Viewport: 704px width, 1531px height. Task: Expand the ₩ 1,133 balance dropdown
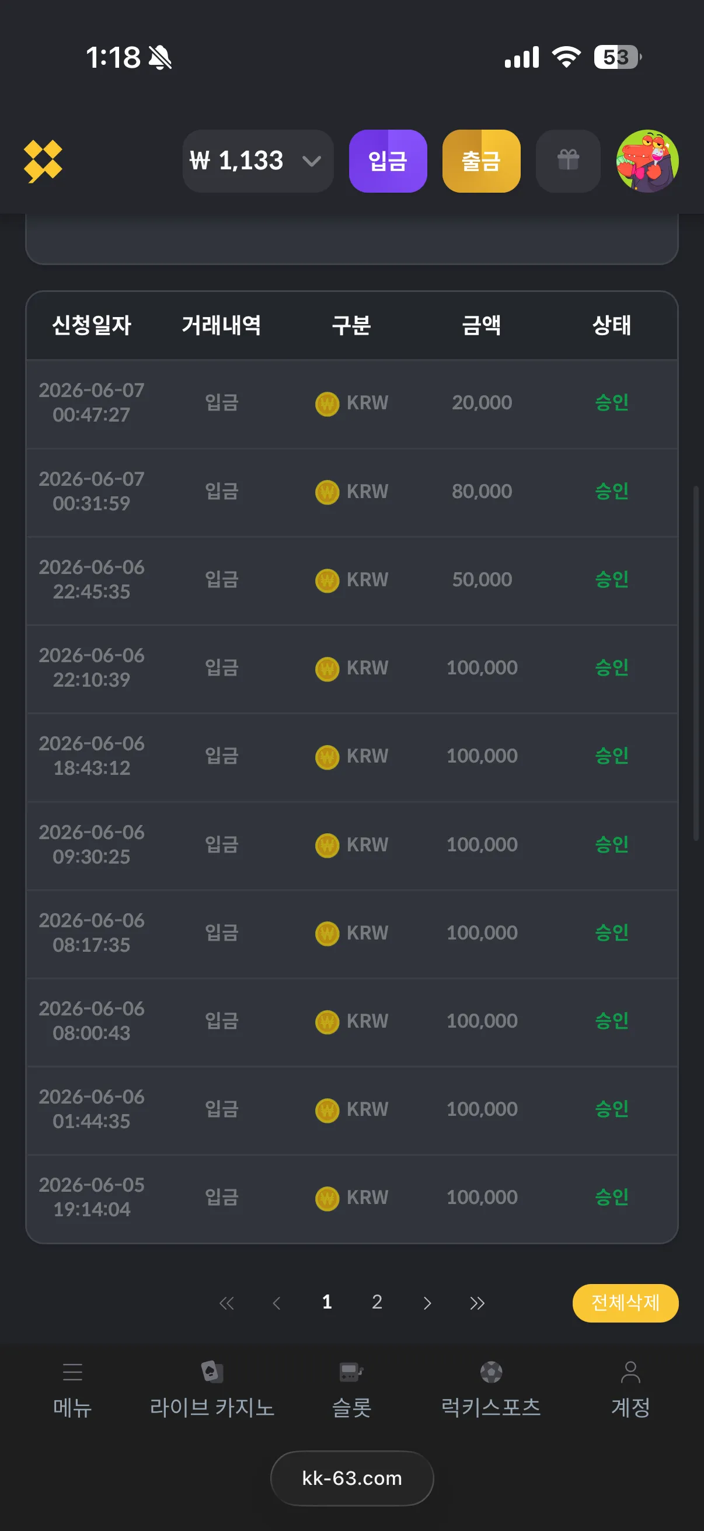258,161
